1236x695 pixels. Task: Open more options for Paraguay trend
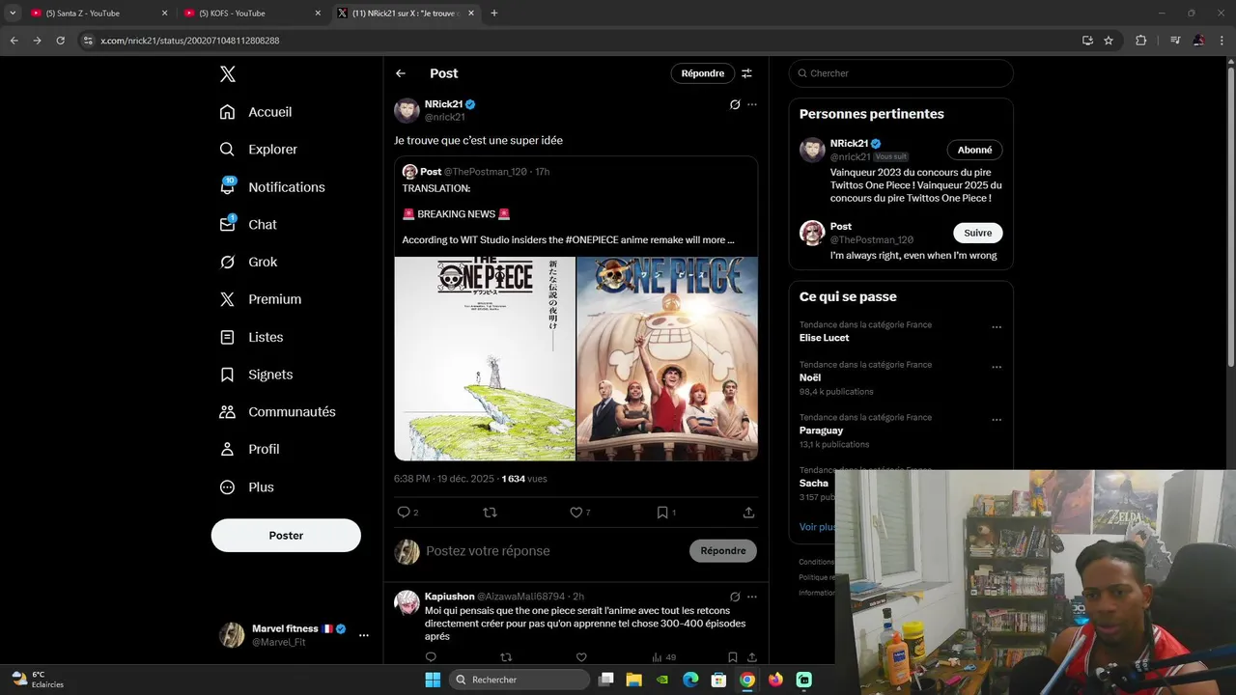997,420
